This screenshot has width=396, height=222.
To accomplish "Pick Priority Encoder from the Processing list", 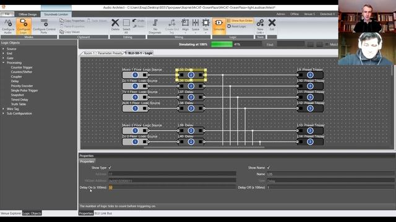I will tap(22, 86).
